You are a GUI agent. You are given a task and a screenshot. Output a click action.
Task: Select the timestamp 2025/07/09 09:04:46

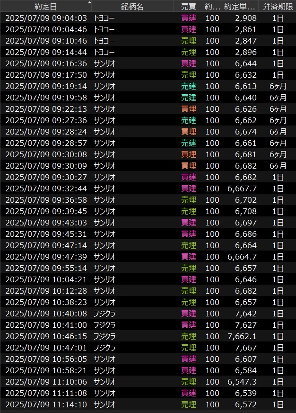pyautogui.click(x=46, y=29)
